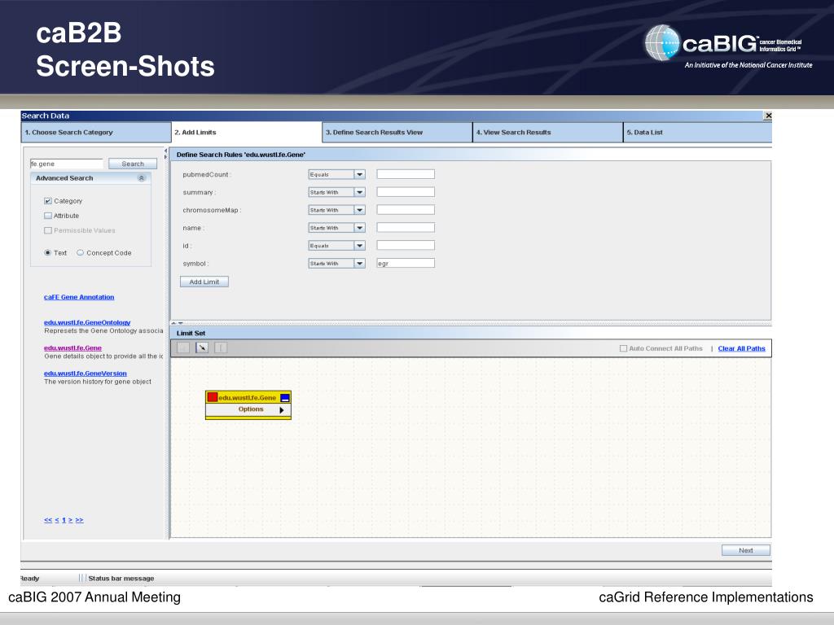Expand the id operator dropdown
This screenshot has width=834, height=625.
tap(360, 246)
